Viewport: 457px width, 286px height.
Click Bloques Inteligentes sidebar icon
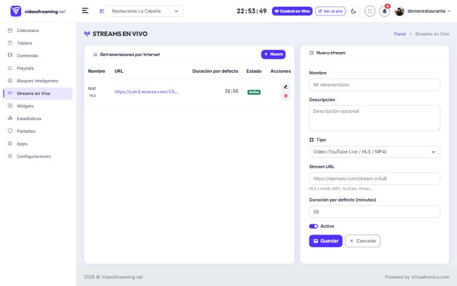click(10, 81)
